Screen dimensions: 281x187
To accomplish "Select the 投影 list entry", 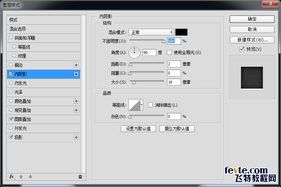I will coord(44,137).
